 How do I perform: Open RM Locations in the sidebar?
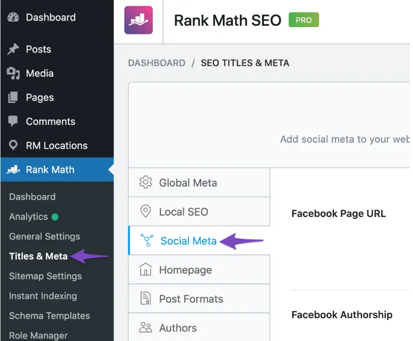pyautogui.click(x=57, y=145)
